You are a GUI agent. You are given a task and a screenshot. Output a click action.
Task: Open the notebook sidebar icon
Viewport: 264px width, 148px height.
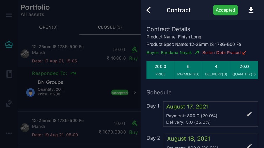pyautogui.click(x=9, y=74)
